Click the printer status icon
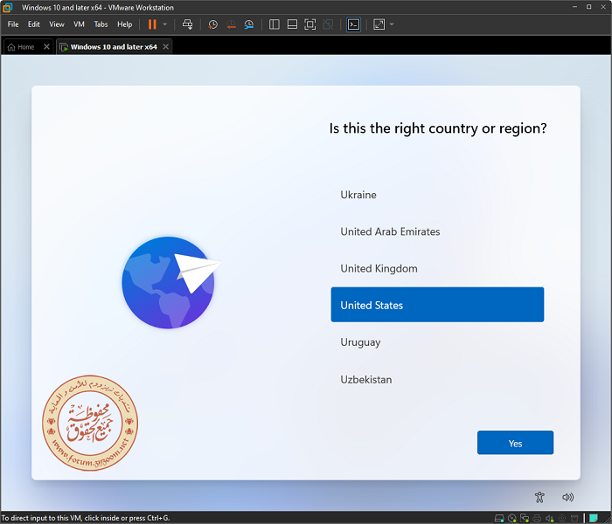This screenshot has height=524, width=612. [x=537, y=518]
